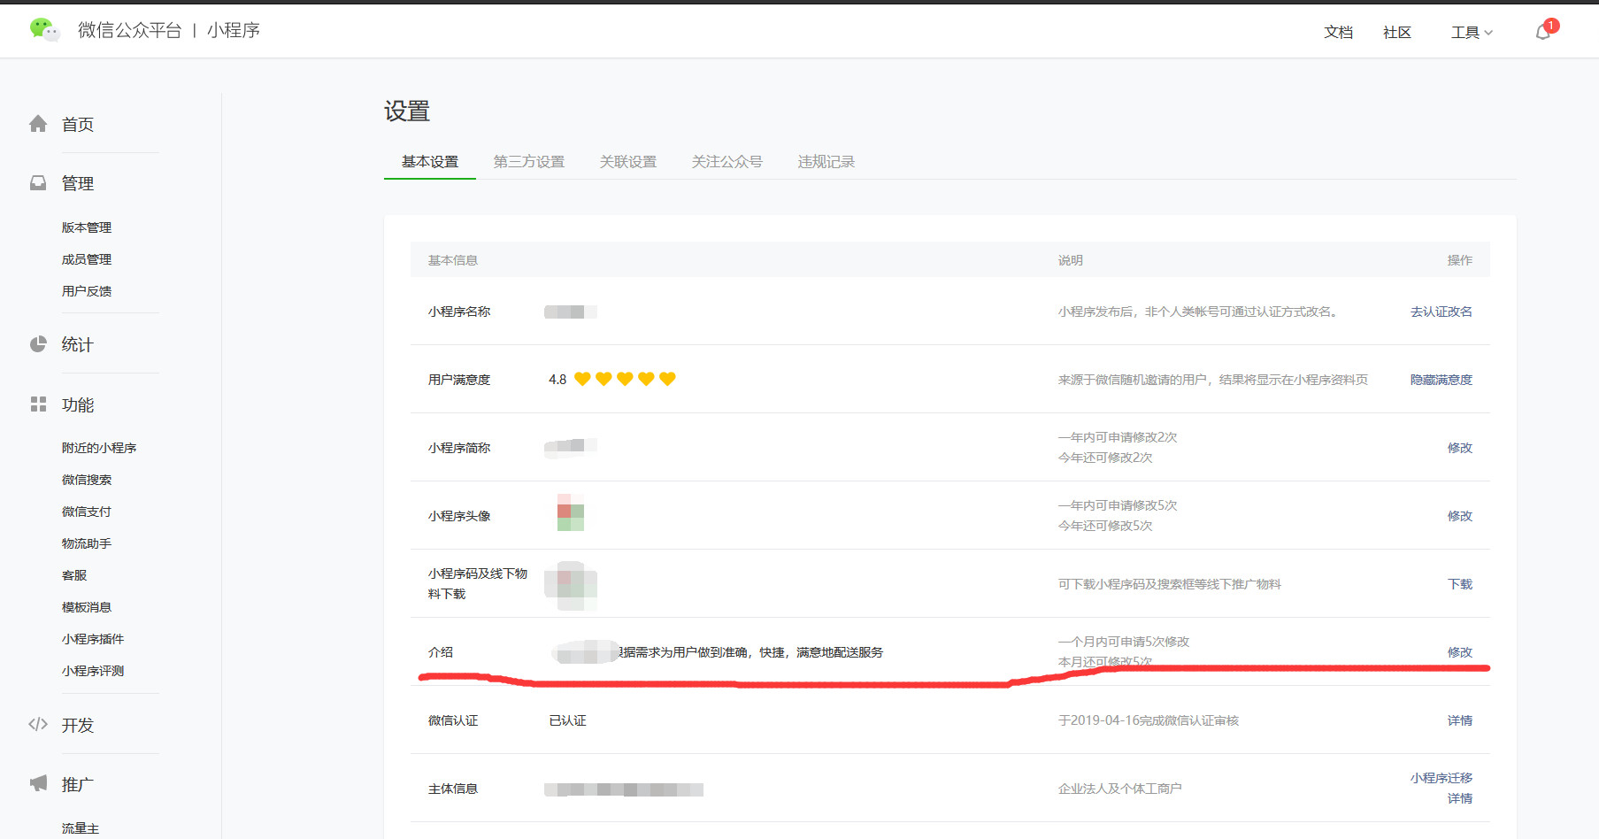Click 小程序迁移 link
The image size is (1599, 839).
[1441, 778]
